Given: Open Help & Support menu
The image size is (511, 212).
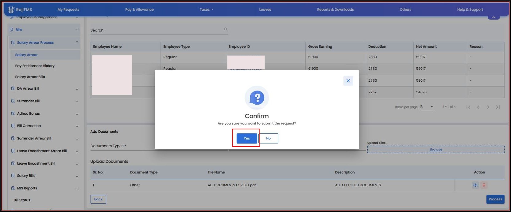Looking at the screenshot, I should point(470,9).
